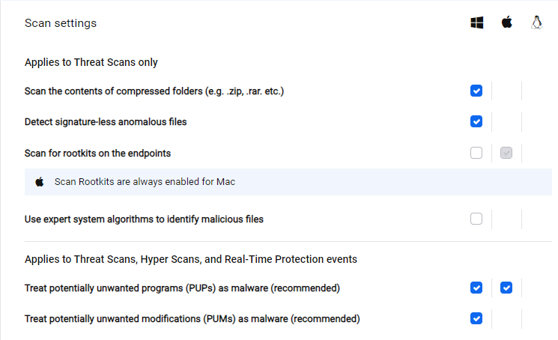Click 'Applies to Threat Scans only' heading
This screenshot has width=558, height=340.
(91, 62)
